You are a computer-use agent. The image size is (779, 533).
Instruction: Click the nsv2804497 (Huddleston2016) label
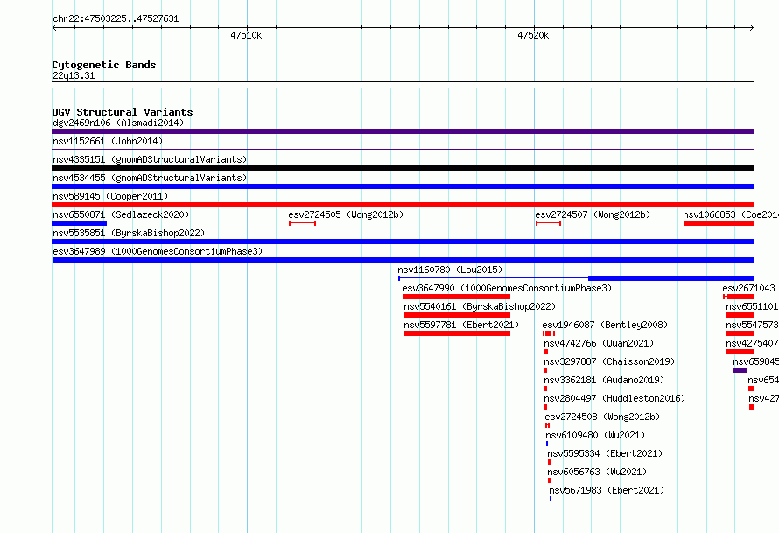click(614, 398)
